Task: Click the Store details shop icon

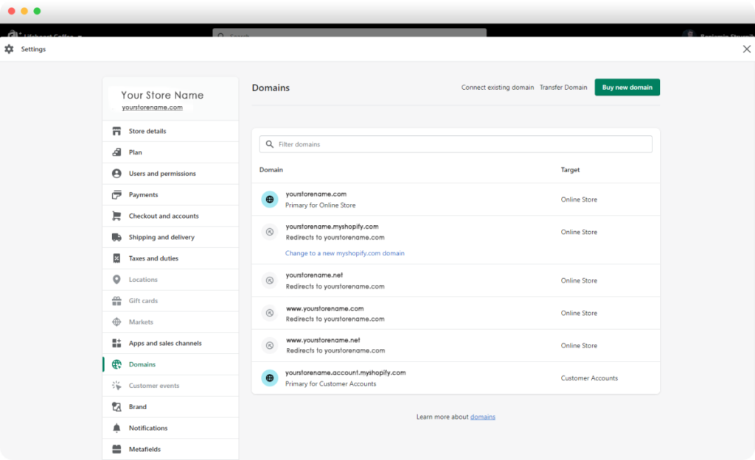Action: coord(116,131)
